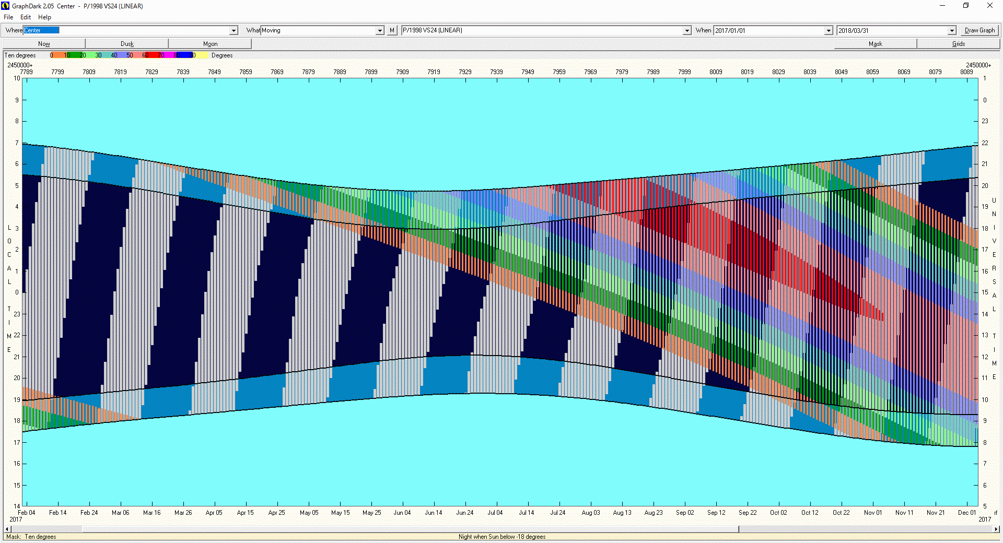This screenshot has width=1003, height=543.
Task: Click the '7939' Julian date label on top axis
Action: coord(496,72)
